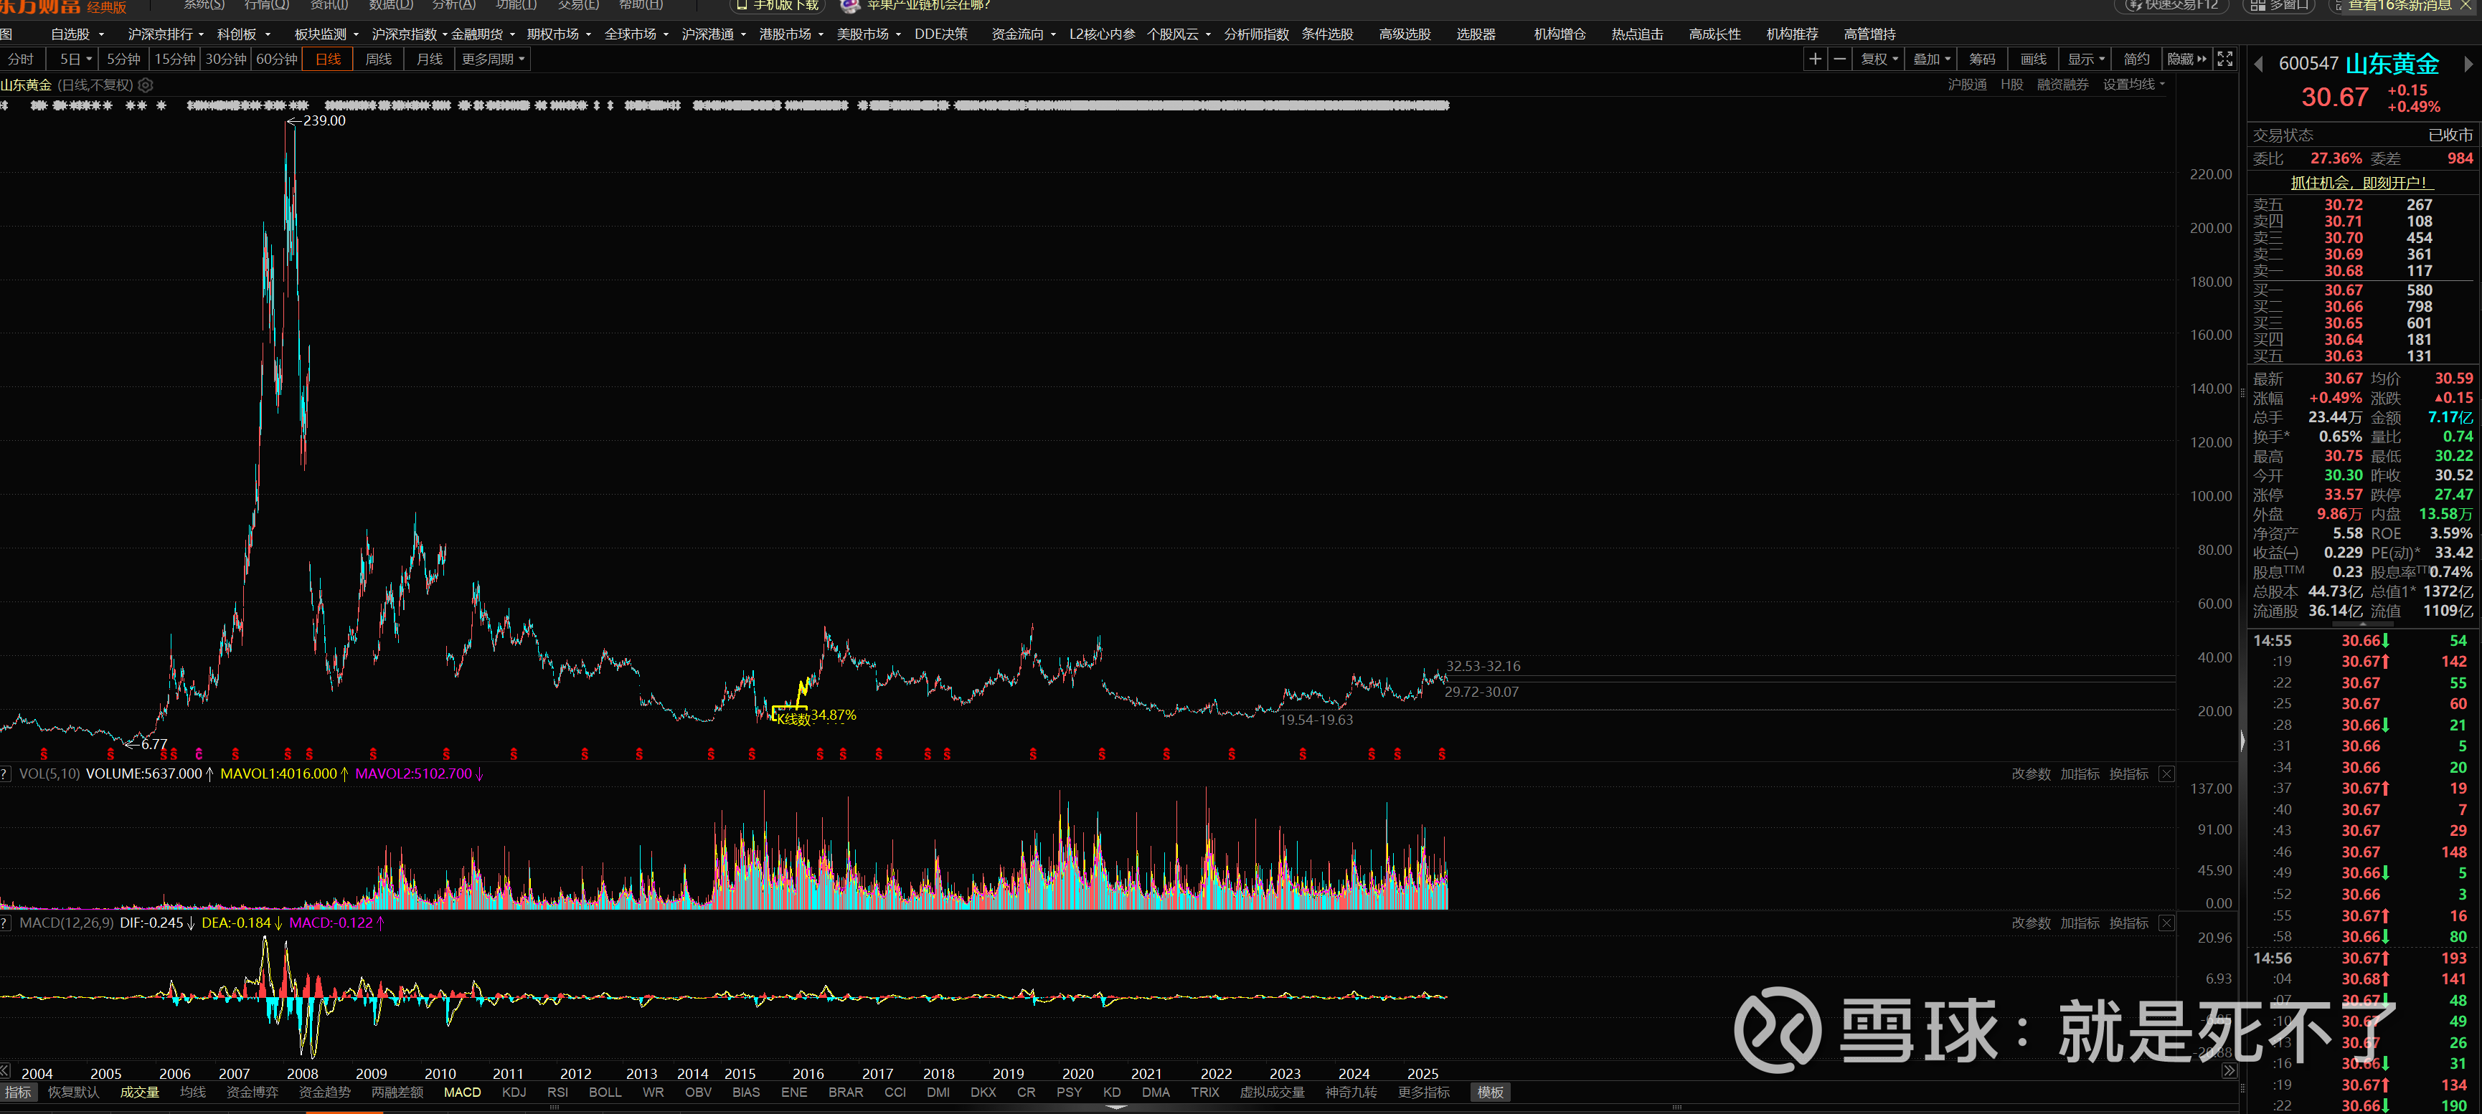
Task: Select the 资金博弈 indicator tab
Action: tap(252, 1092)
